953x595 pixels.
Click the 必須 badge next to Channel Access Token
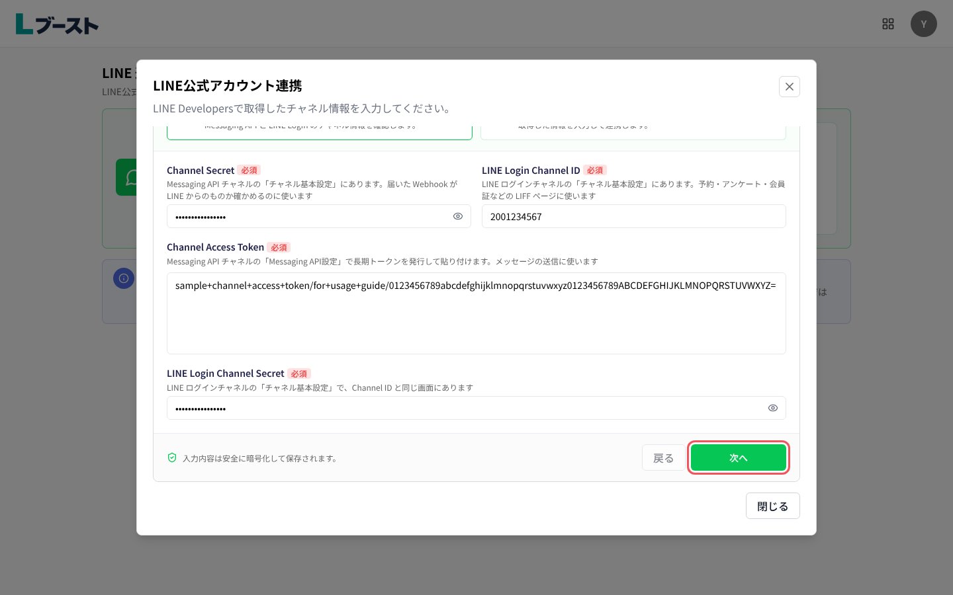[279, 247]
